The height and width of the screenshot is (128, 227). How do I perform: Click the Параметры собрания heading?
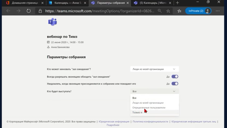[66, 57]
